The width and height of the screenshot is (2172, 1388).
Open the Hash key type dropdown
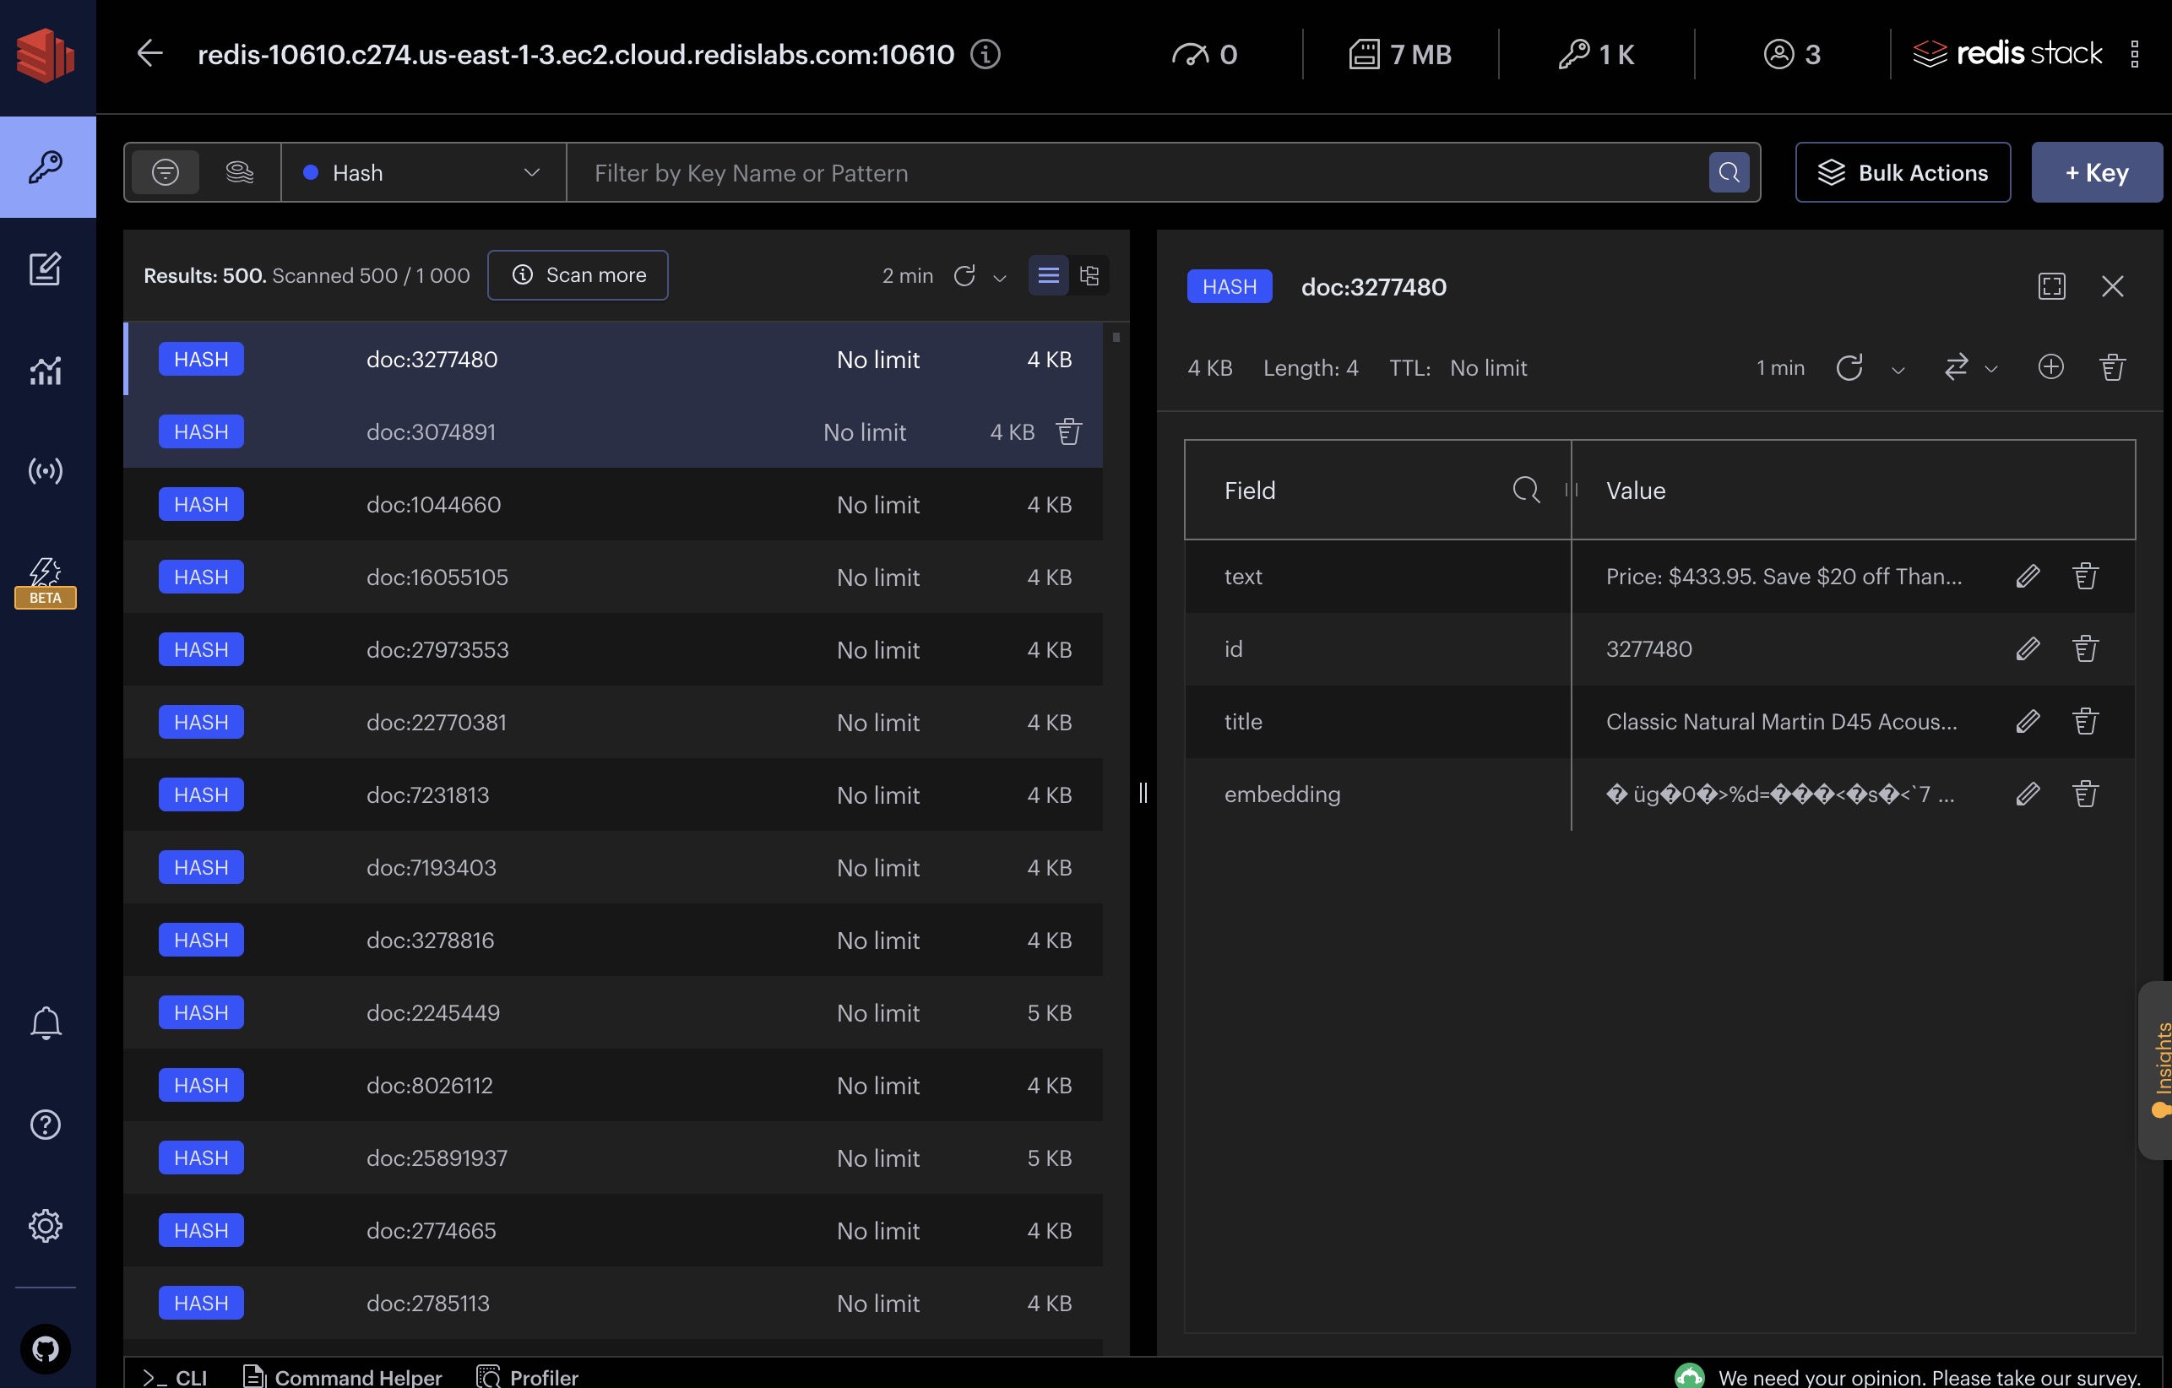(x=422, y=172)
